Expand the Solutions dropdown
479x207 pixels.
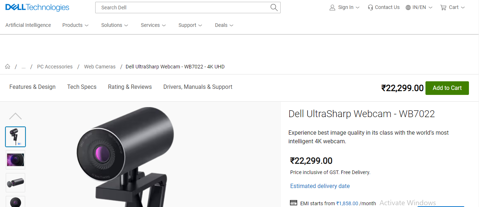(114, 25)
